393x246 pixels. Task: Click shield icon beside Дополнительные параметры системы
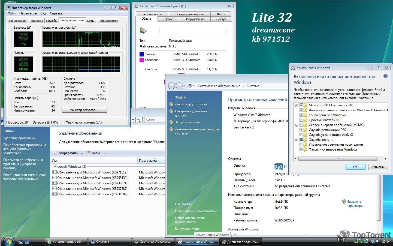[x=171, y=129]
